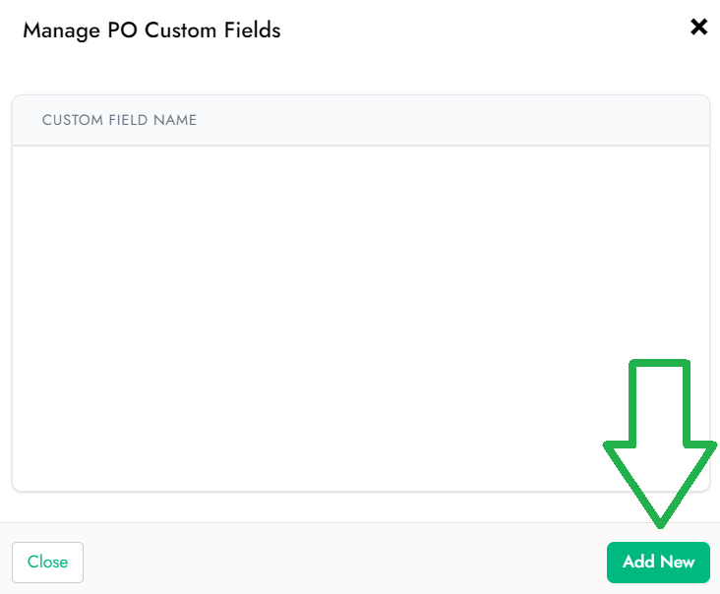720x594 pixels.
Task: Click the table header row background
Action: (361, 120)
